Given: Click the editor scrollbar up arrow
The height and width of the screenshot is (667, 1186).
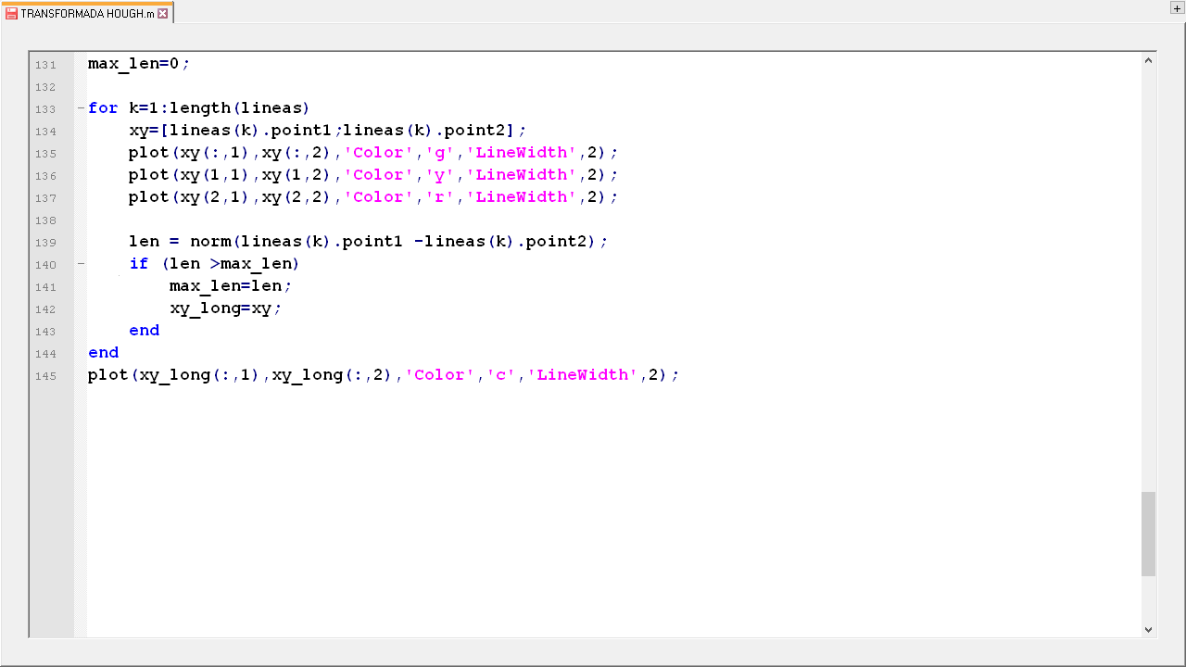Looking at the screenshot, I should [x=1148, y=61].
